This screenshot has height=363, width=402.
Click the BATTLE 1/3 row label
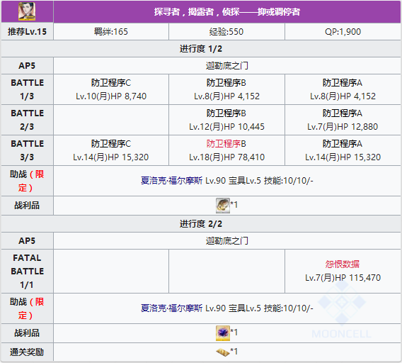coord(27,89)
